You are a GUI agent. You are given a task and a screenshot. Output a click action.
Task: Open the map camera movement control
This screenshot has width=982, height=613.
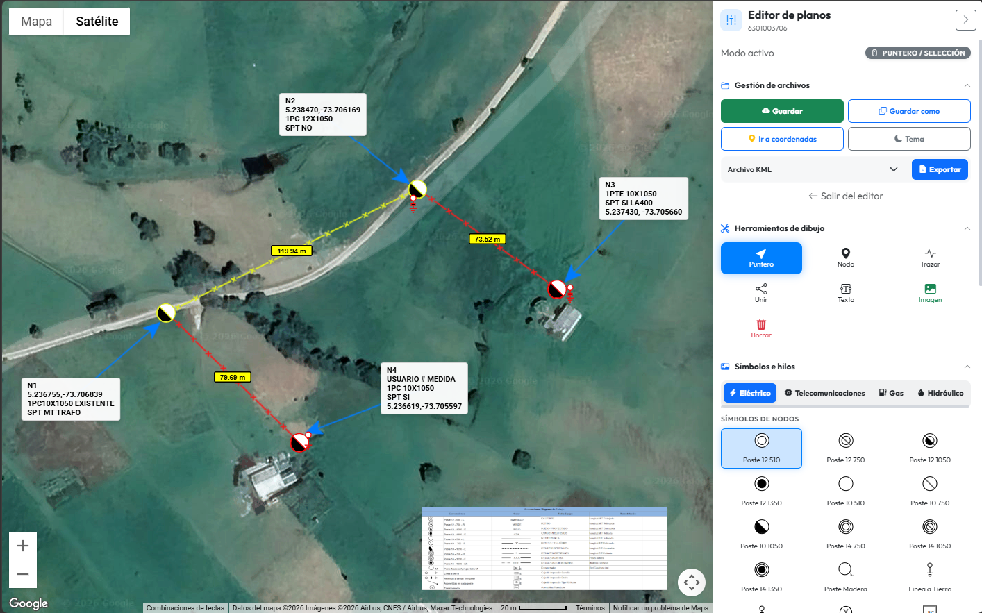(x=691, y=582)
